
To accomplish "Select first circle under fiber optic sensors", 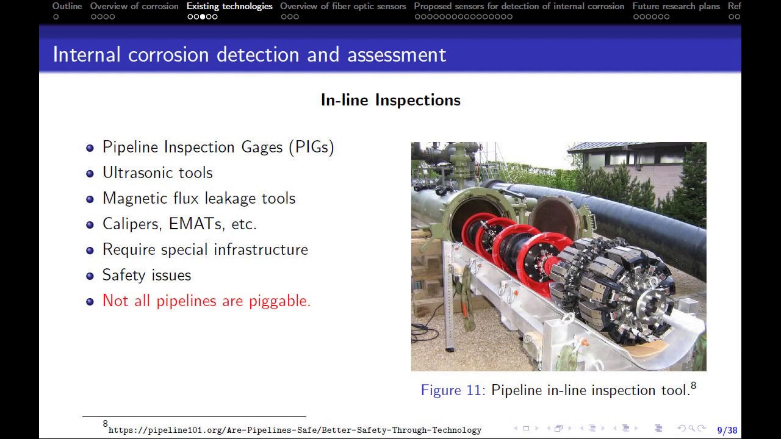I will (x=284, y=16).
